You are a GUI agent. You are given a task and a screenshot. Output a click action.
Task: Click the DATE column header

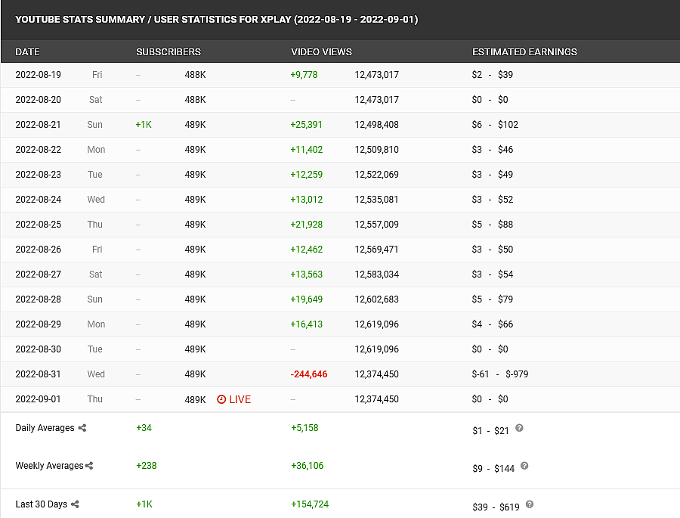pyautogui.click(x=27, y=52)
